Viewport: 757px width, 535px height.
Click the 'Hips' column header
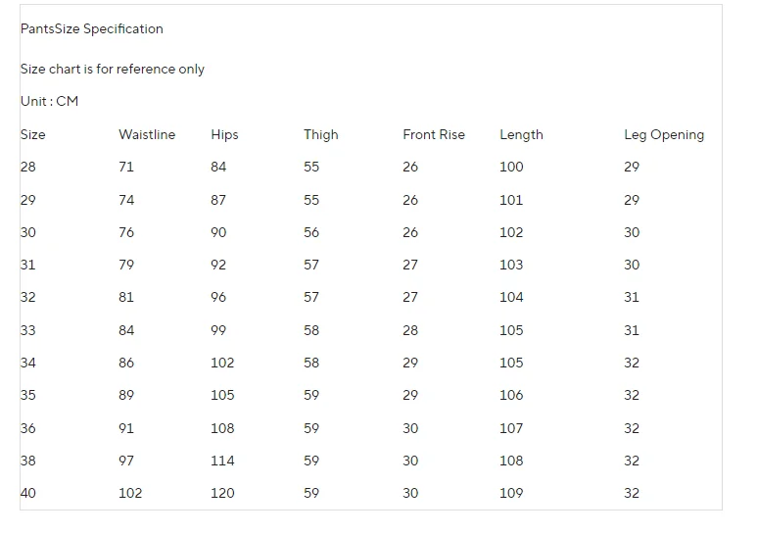pos(224,134)
